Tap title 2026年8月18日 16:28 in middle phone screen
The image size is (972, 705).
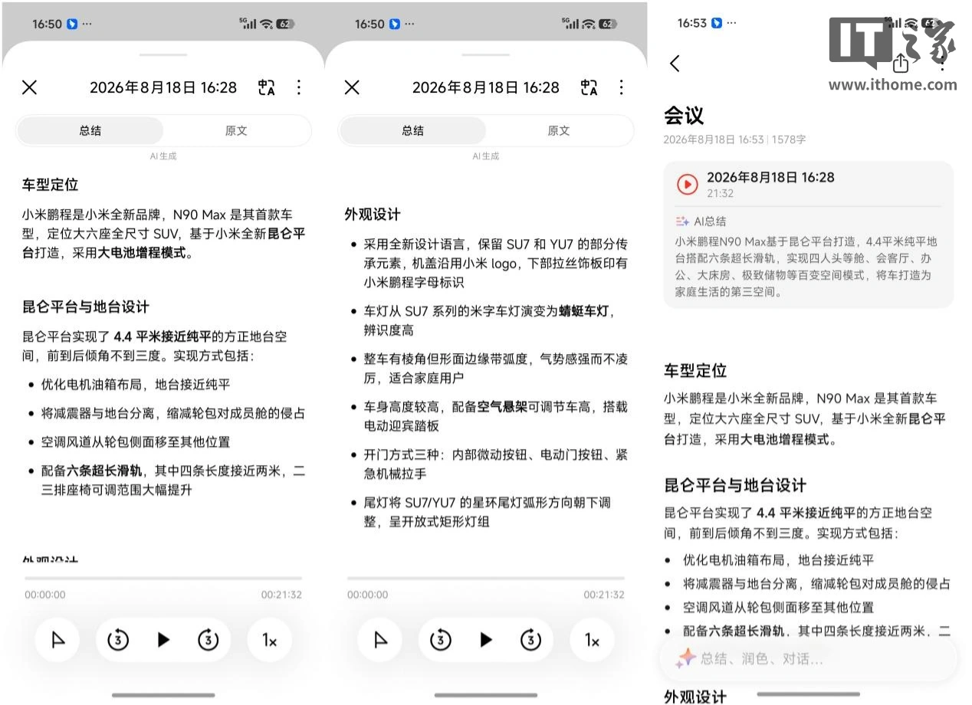point(486,87)
